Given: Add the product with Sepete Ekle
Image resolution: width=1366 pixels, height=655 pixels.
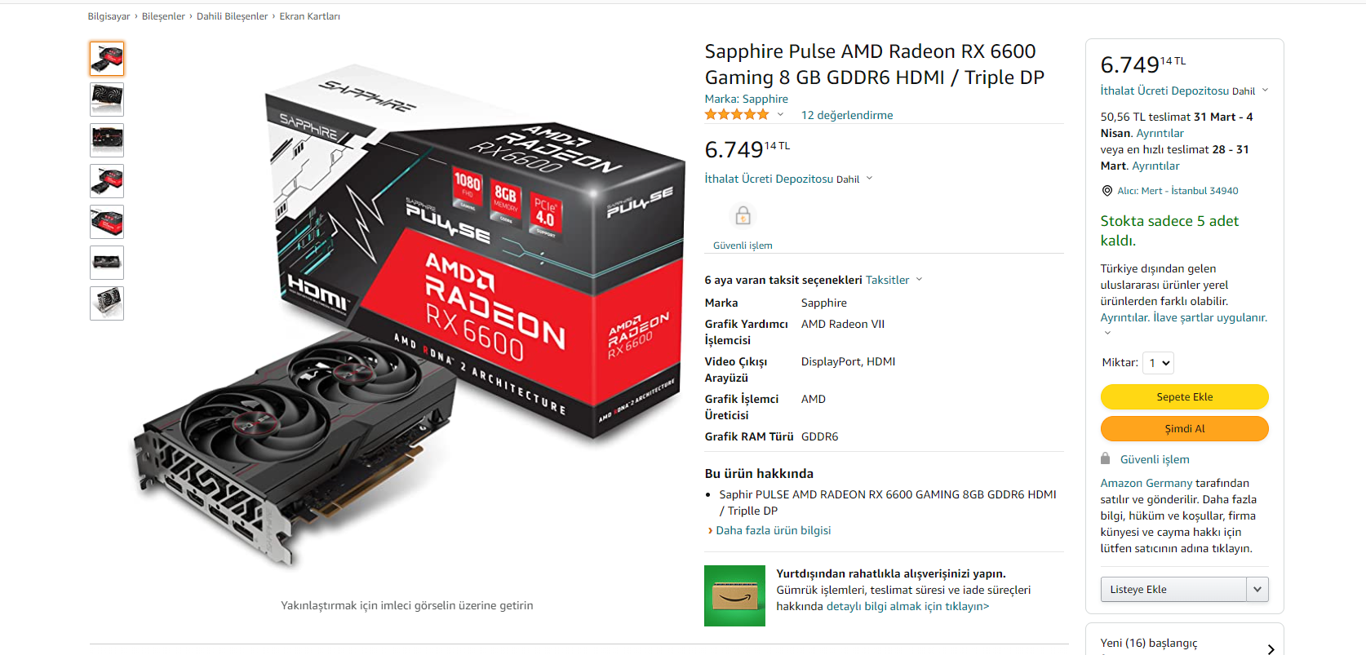Looking at the screenshot, I should [1184, 396].
